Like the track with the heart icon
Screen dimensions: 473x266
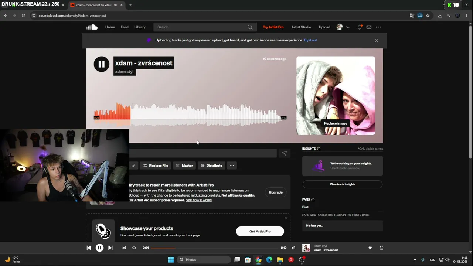tap(370, 248)
